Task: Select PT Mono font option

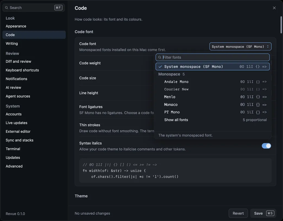Action: [x=212, y=112]
